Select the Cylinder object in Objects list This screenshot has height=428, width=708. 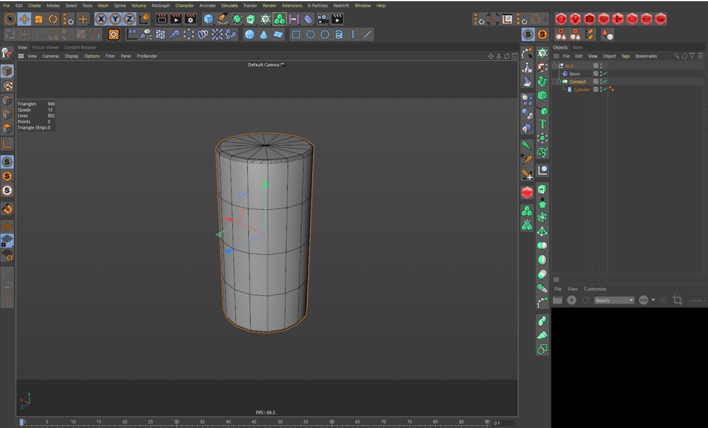581,90
